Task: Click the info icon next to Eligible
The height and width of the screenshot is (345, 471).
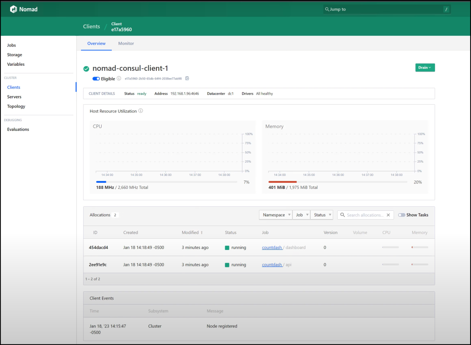Action: click(119, 78)
